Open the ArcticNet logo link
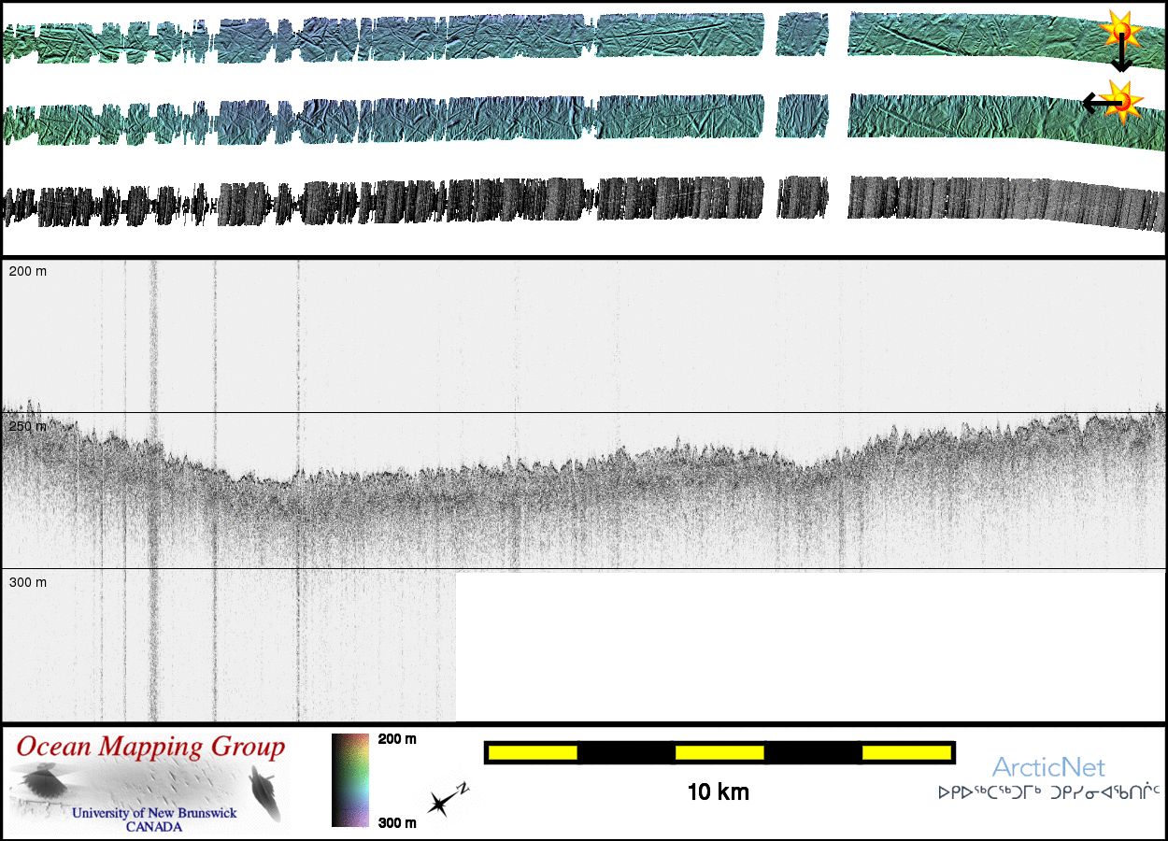 [x=1048, y=768]
